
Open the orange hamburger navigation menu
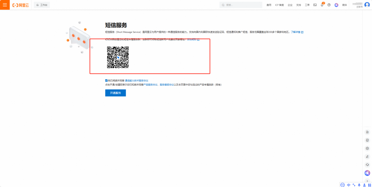pos(5,5)
